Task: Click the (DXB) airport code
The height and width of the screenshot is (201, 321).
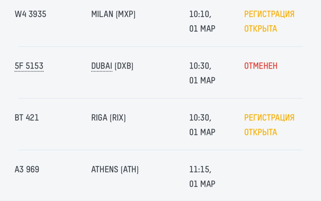Action: (x=124, y=66)
